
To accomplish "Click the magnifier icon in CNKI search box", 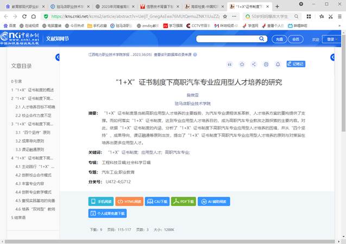I will [261, 38].
